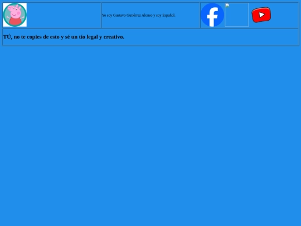The width and height of the screenshot is (301, 226).
Task: Click the broken image placeholder icon
Action: click(x=236, y=15)
